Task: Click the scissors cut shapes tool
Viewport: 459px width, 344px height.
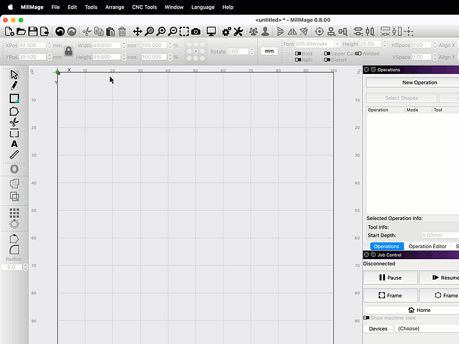Action: [14, 122]
